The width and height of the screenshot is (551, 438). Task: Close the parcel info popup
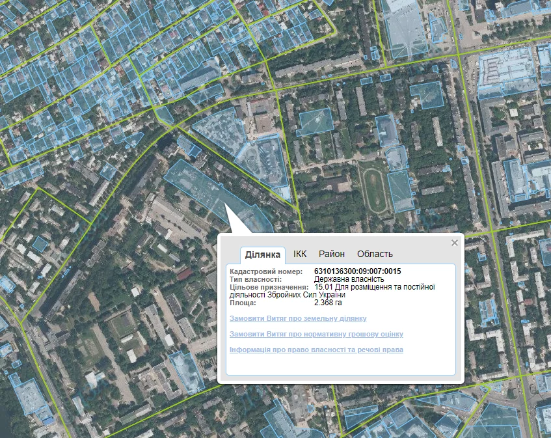454,243
